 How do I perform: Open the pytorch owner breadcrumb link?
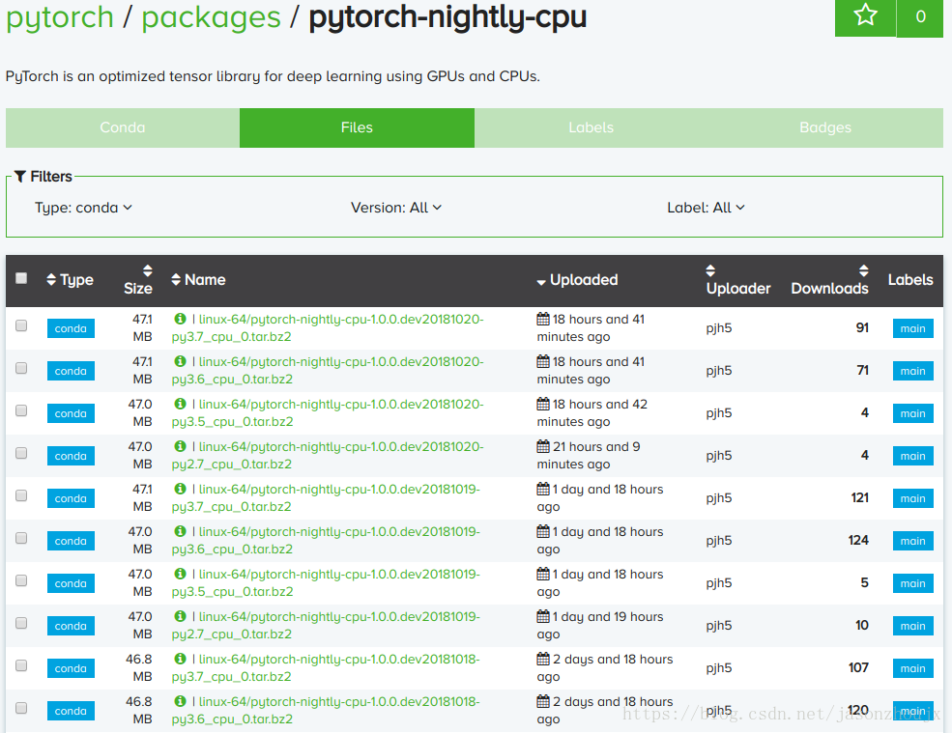60,16
